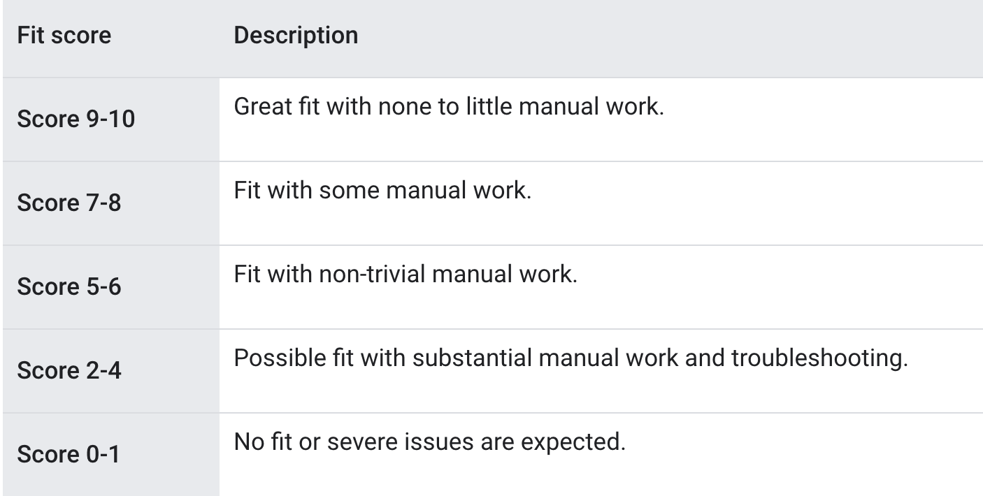Click the 'Fit with non-trivial manual work.' description
Image resolution: width=983 pixels, height=496 pixels.
[x=406, y=275]
